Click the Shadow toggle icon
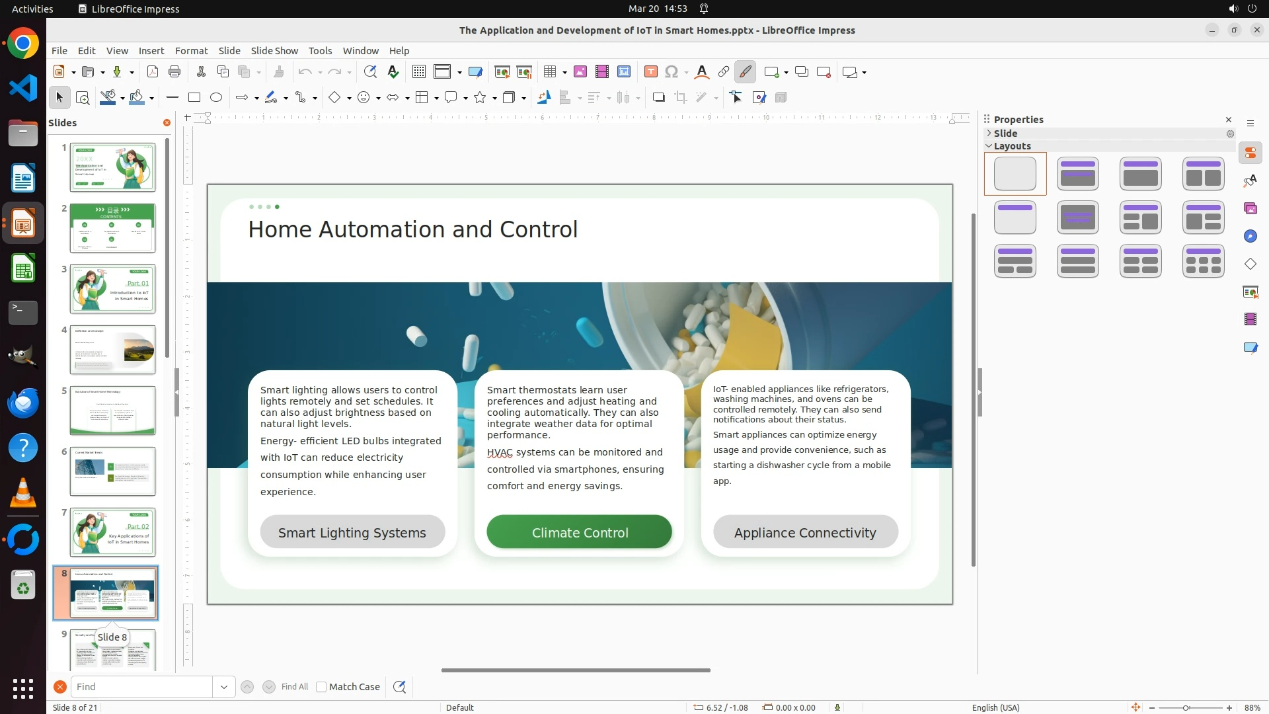The height and width of the screenshot is (714, 1269). click(658, 98)
